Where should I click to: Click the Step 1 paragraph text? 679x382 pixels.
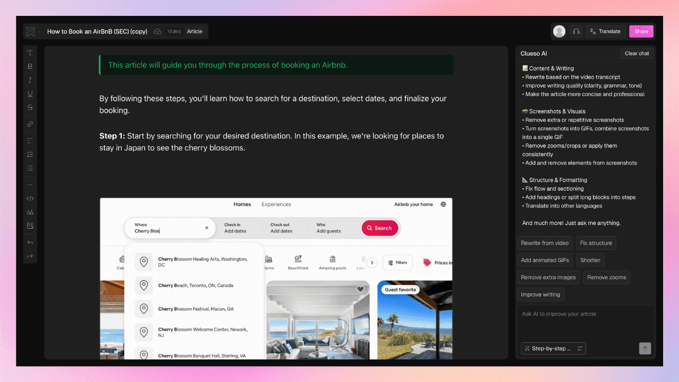(x=272, y=142)
